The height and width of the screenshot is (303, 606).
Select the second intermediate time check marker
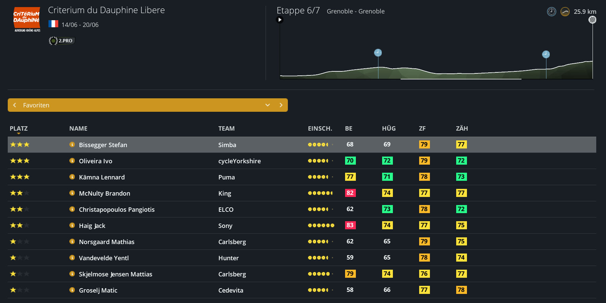tap(546, 55)
